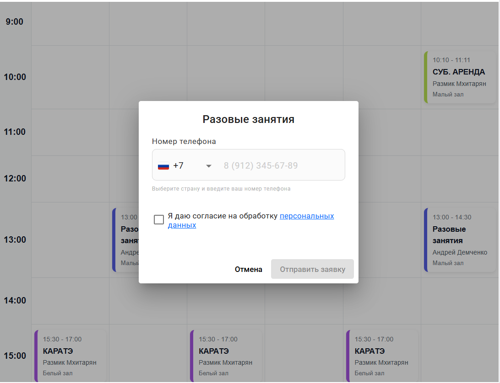Click partially hidden 13:00 event behind dialog
The width and height of the screenshot is (500, 383).
click(x=125, y=240)
